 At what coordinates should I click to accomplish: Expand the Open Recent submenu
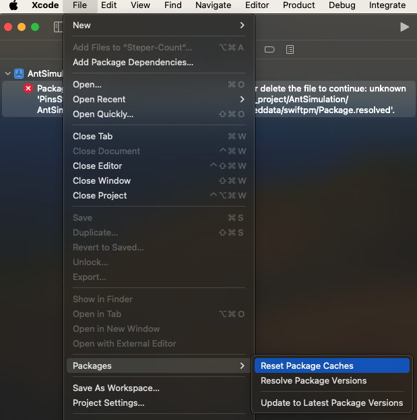click(x=159, y=100)
